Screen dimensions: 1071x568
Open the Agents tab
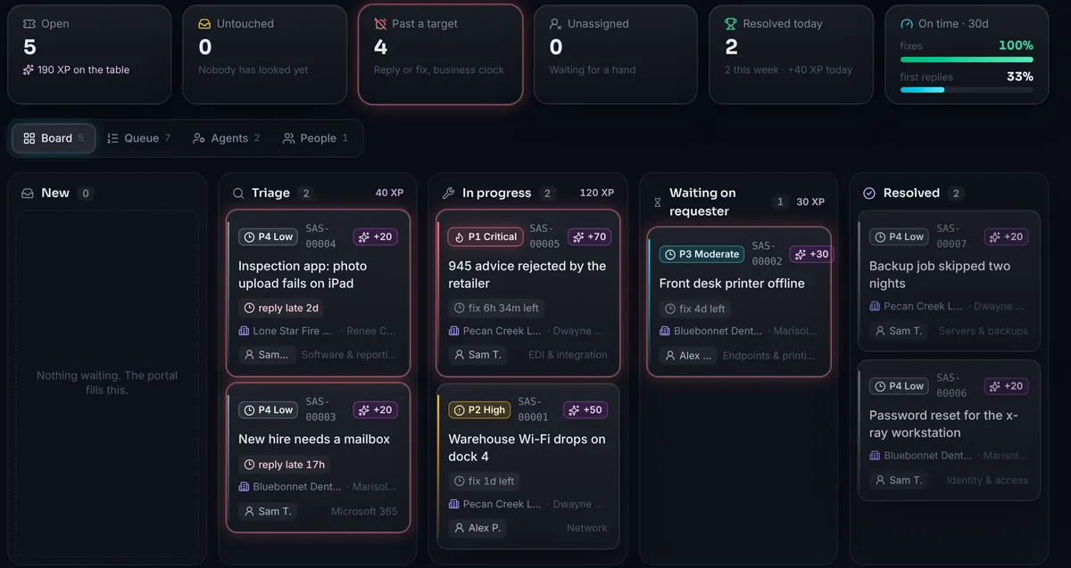pos(227,138)
